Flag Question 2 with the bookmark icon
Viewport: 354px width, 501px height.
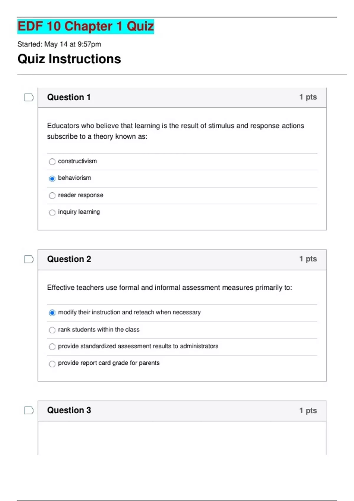(29, 259)
